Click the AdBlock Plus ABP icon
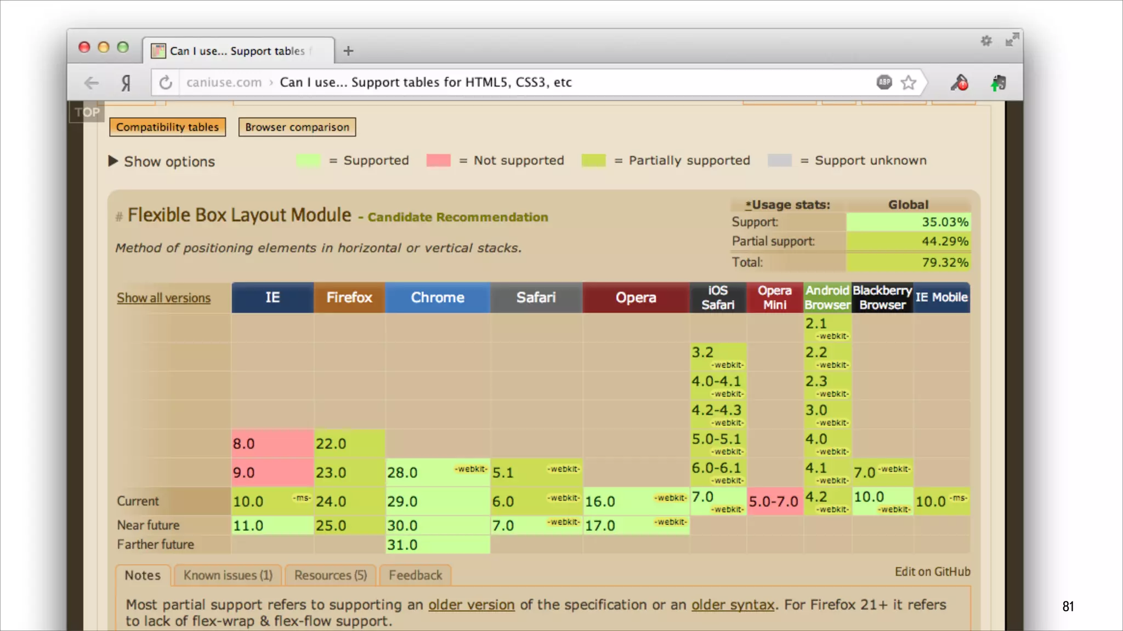Viewport: 1123px width, 631px height. [x=884, y=82]
